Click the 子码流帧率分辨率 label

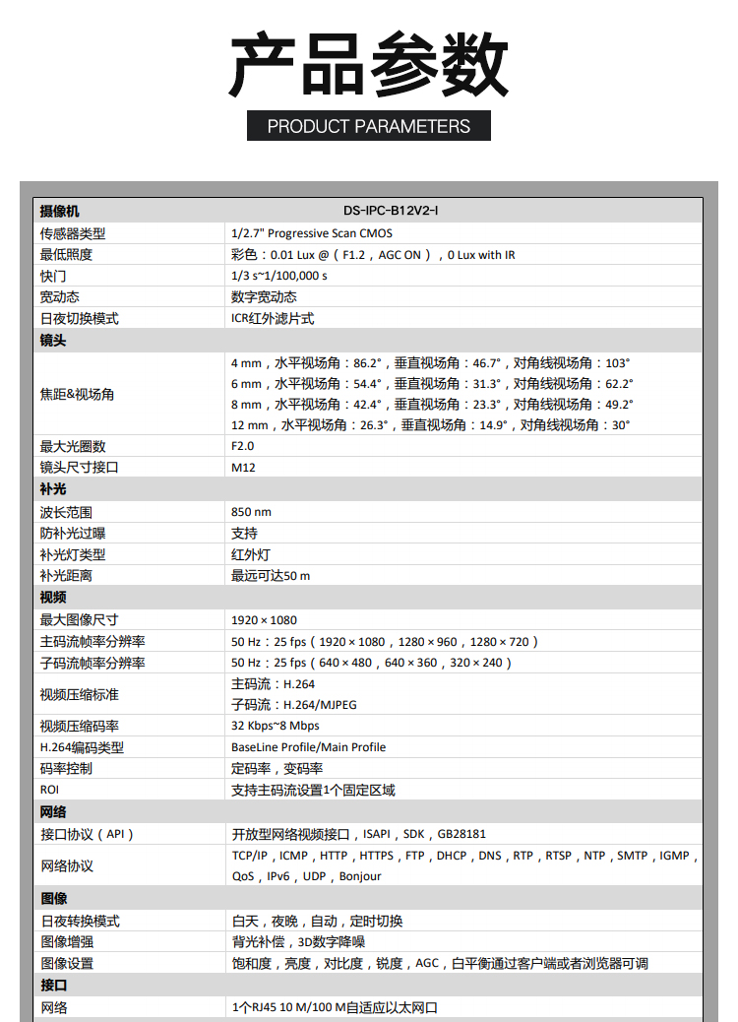[x=92, y=664]
